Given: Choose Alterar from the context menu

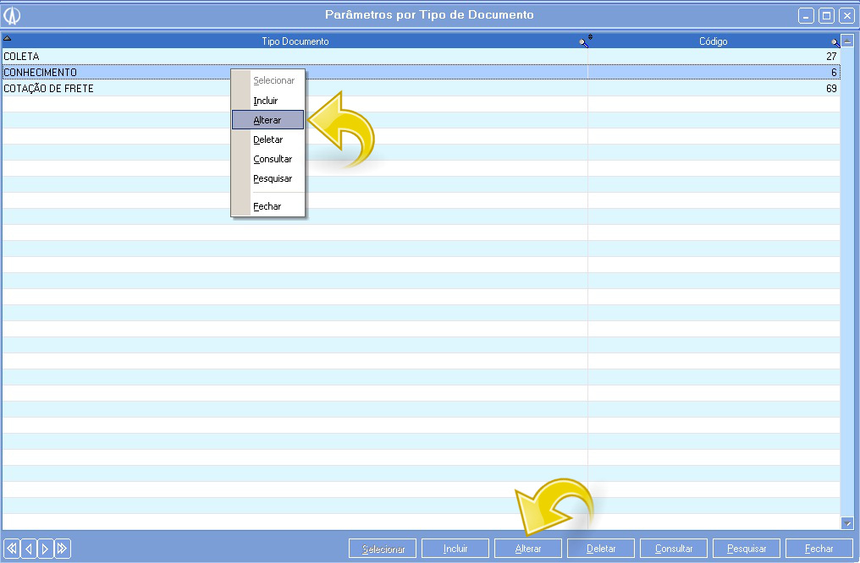Looking at the screenshot, I should click(267, 120).
